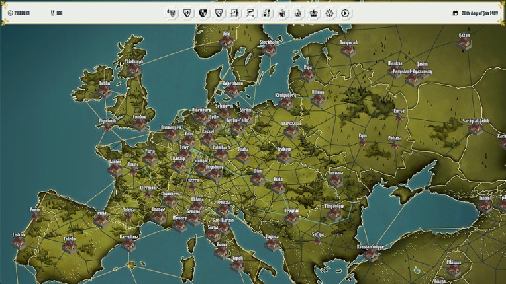Select the Moskva city marker
506x284 pixels.
tap(395, 71)
